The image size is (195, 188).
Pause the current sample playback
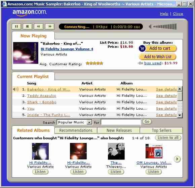pos(16,27)
